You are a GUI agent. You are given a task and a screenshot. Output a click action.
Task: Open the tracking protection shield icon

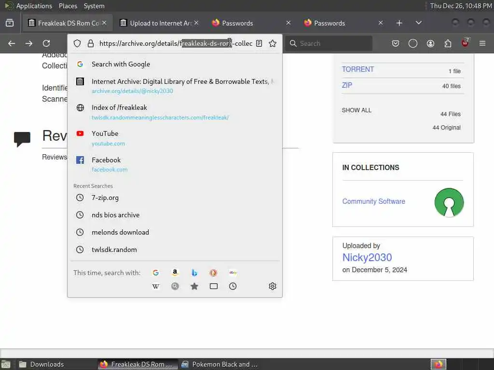pos(77,43)
